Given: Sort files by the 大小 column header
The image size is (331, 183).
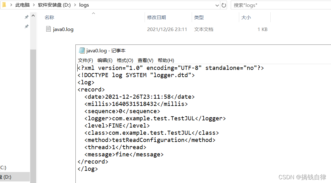Looking at the screenshot, I should click(246, 18).
